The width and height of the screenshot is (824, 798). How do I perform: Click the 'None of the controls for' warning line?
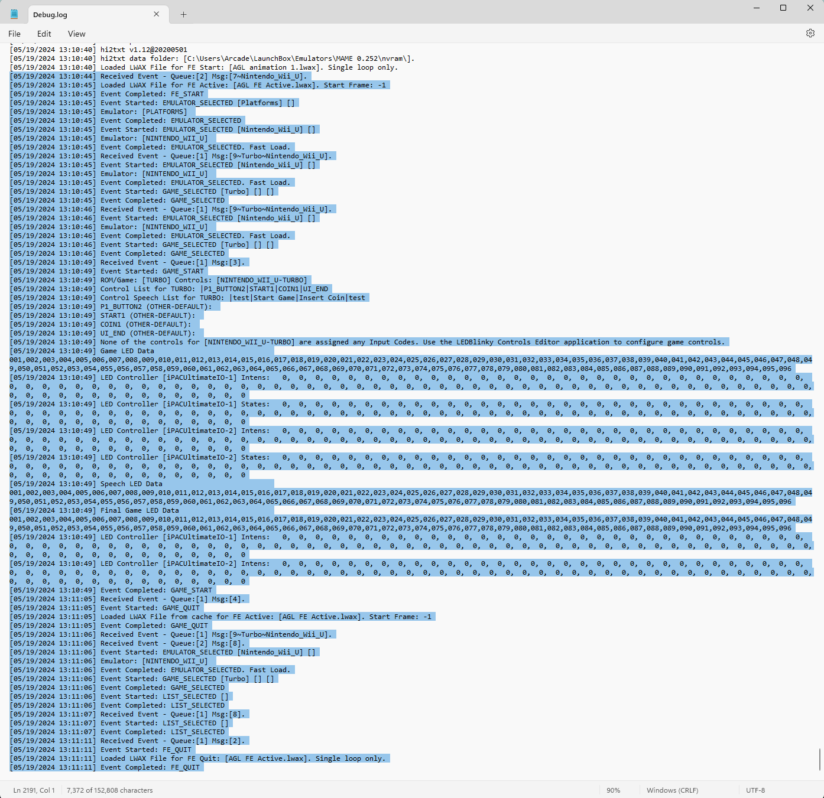pyautogui.click(x=367, y=342)
